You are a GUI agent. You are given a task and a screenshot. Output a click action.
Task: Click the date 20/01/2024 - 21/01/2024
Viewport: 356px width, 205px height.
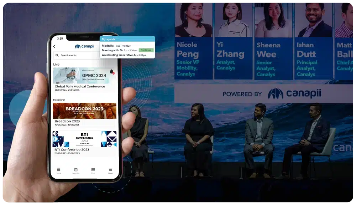point(67,90)
